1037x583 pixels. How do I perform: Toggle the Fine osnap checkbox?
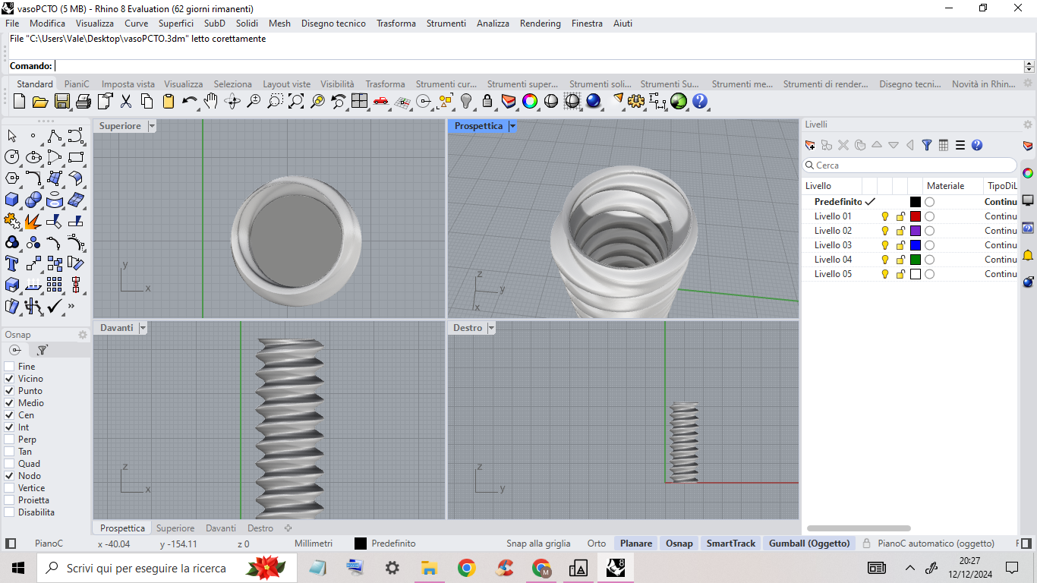(x=9, y=367)
